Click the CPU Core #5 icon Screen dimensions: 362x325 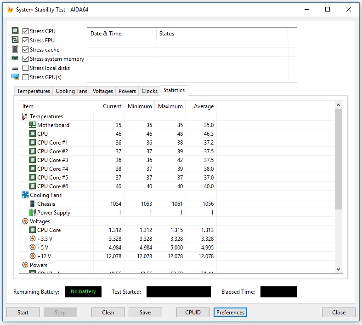[x=33, y=177]
